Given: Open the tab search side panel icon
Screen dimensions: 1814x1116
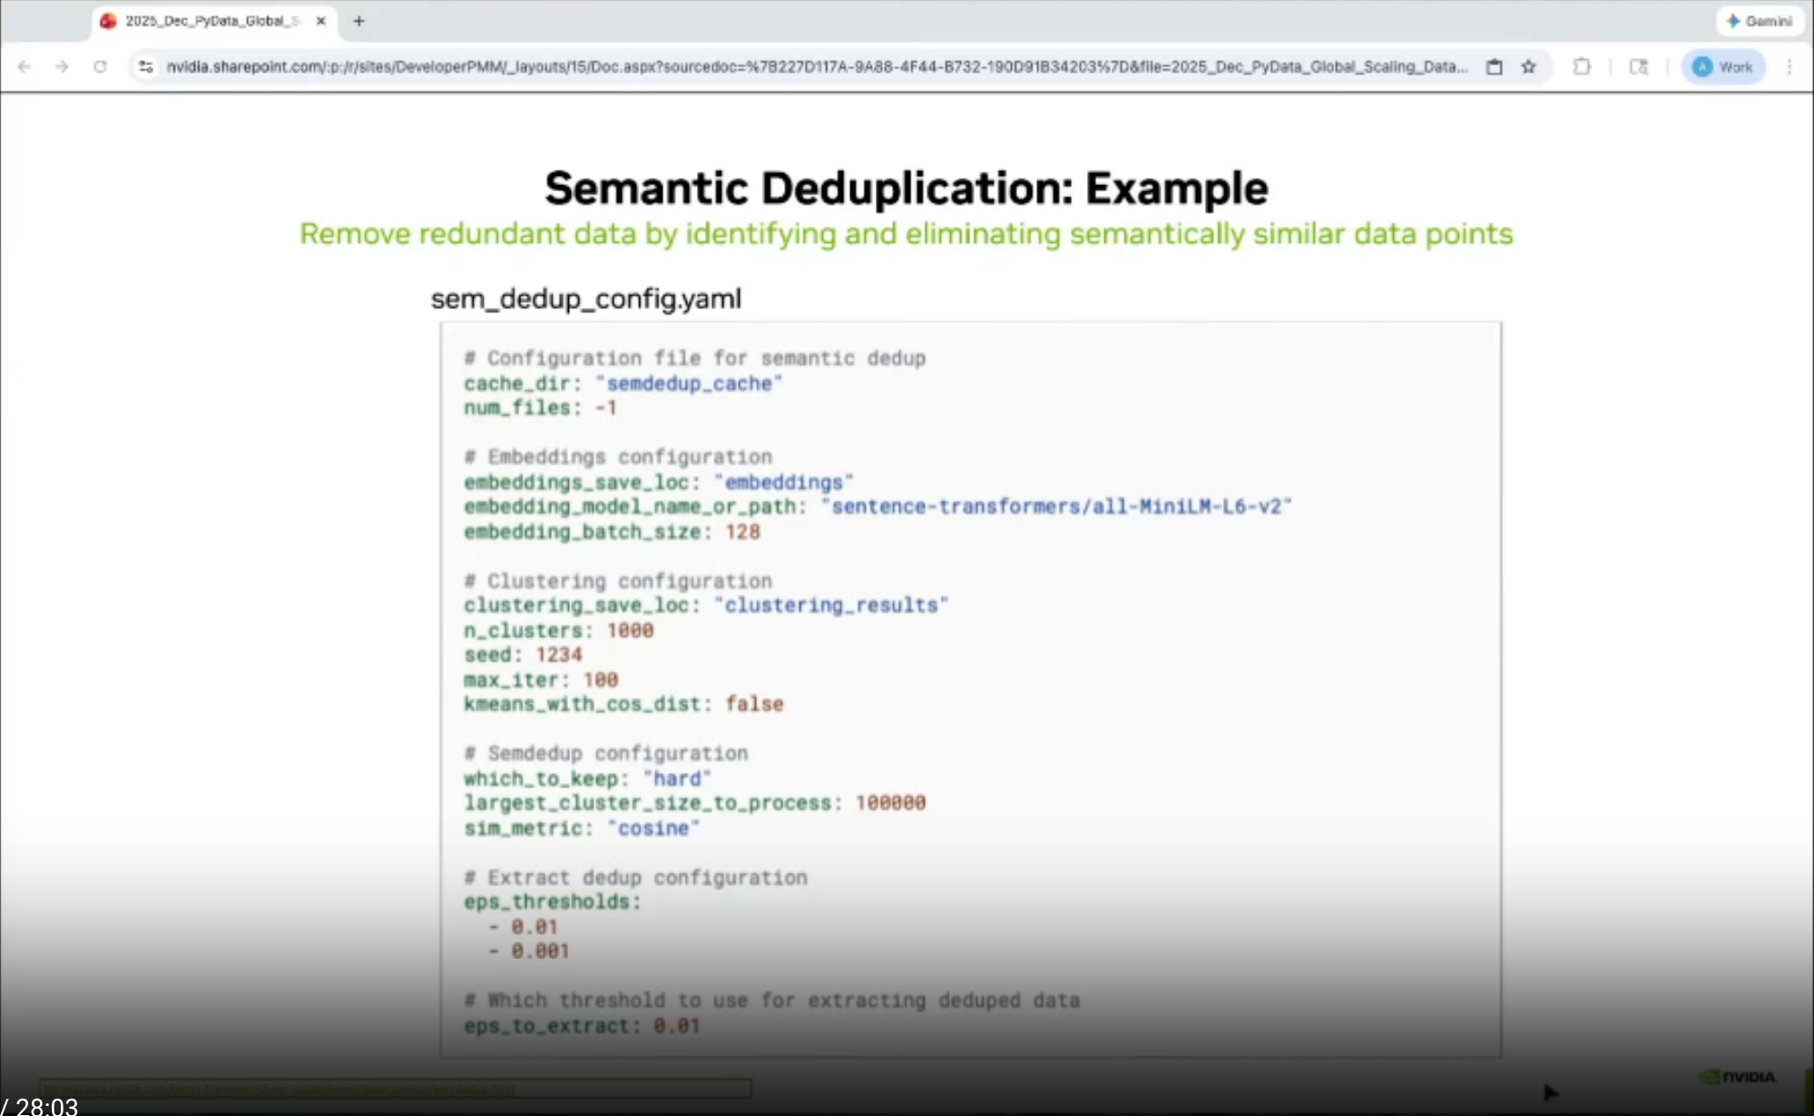Looking at the screenshot, I should [x=1638, y=66].
